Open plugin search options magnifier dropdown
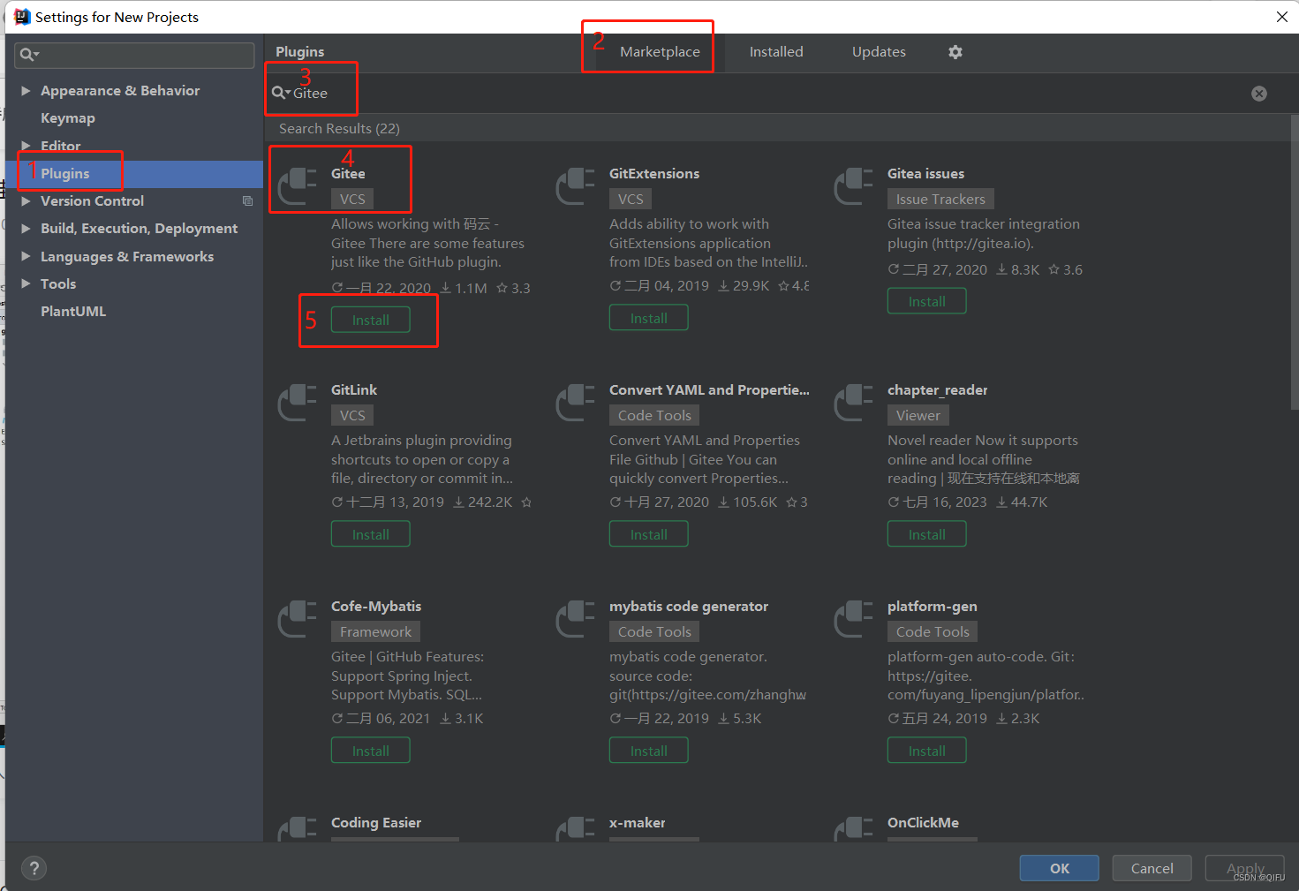The height and width of the screenshot is (891, 1299). (281, 93)
